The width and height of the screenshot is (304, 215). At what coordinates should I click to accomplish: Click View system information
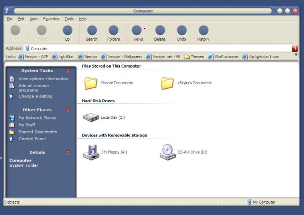pos(43,79)
